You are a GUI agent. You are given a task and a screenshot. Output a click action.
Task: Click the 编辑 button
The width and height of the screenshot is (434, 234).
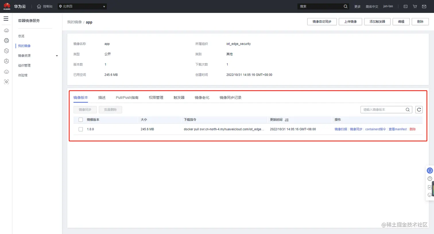(x=401, y=21)
